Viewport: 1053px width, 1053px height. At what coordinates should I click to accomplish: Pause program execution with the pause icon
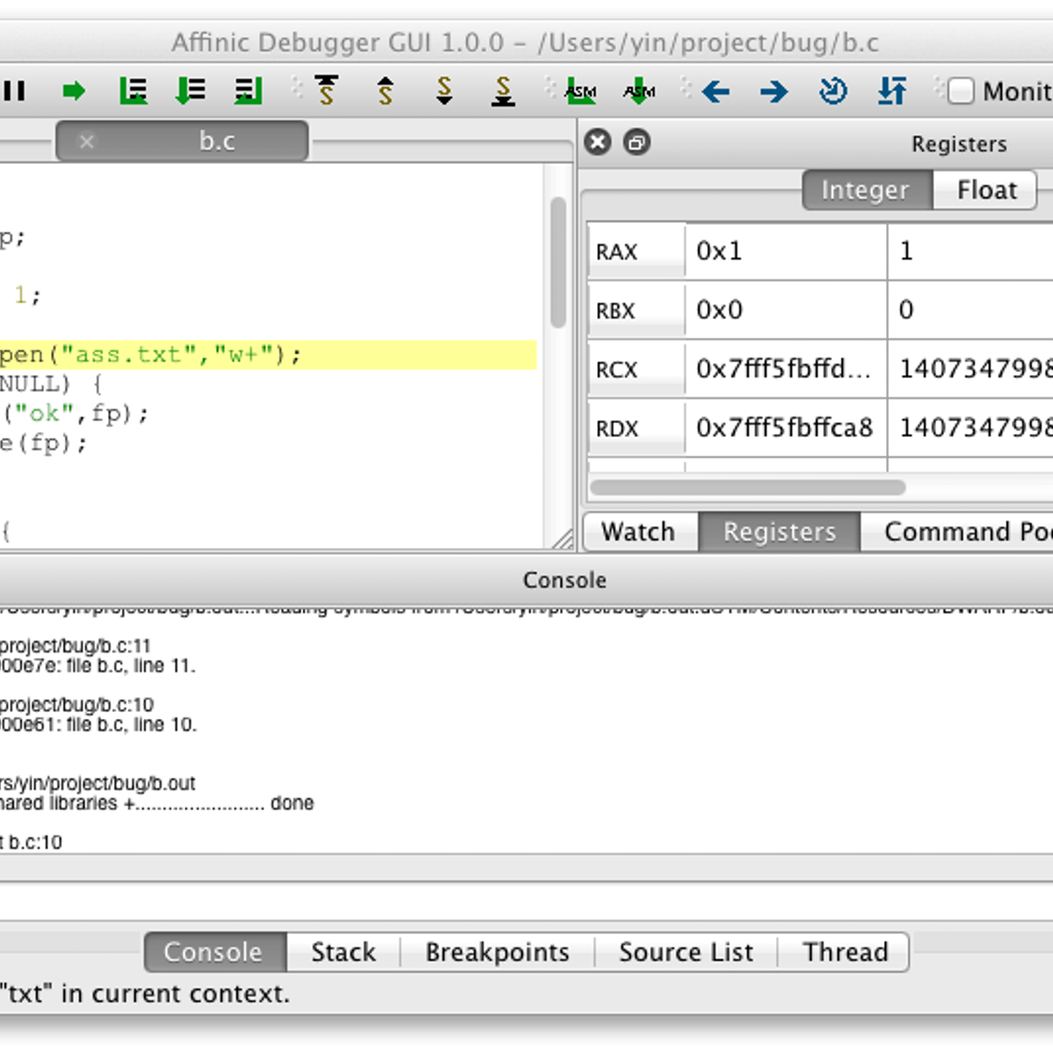point(14,91)
